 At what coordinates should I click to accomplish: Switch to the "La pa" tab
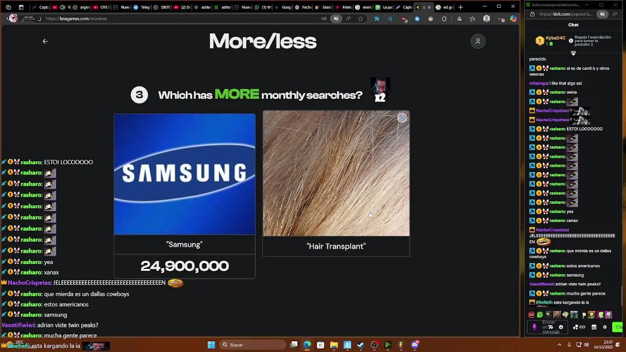click(384, 7)
